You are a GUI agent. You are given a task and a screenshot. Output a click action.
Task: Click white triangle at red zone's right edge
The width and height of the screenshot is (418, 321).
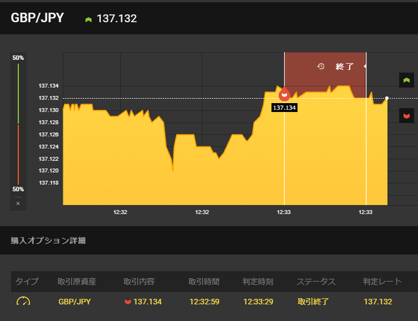point(364,66)
